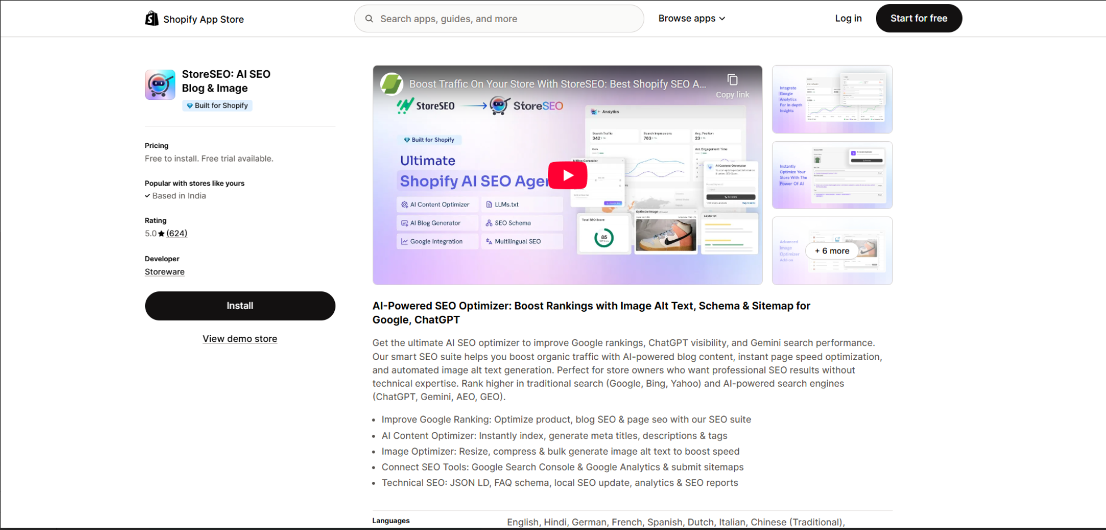This screenshot has width=1106, height=530.
Task: Click the Start for free button
Action: coord(918,18)
